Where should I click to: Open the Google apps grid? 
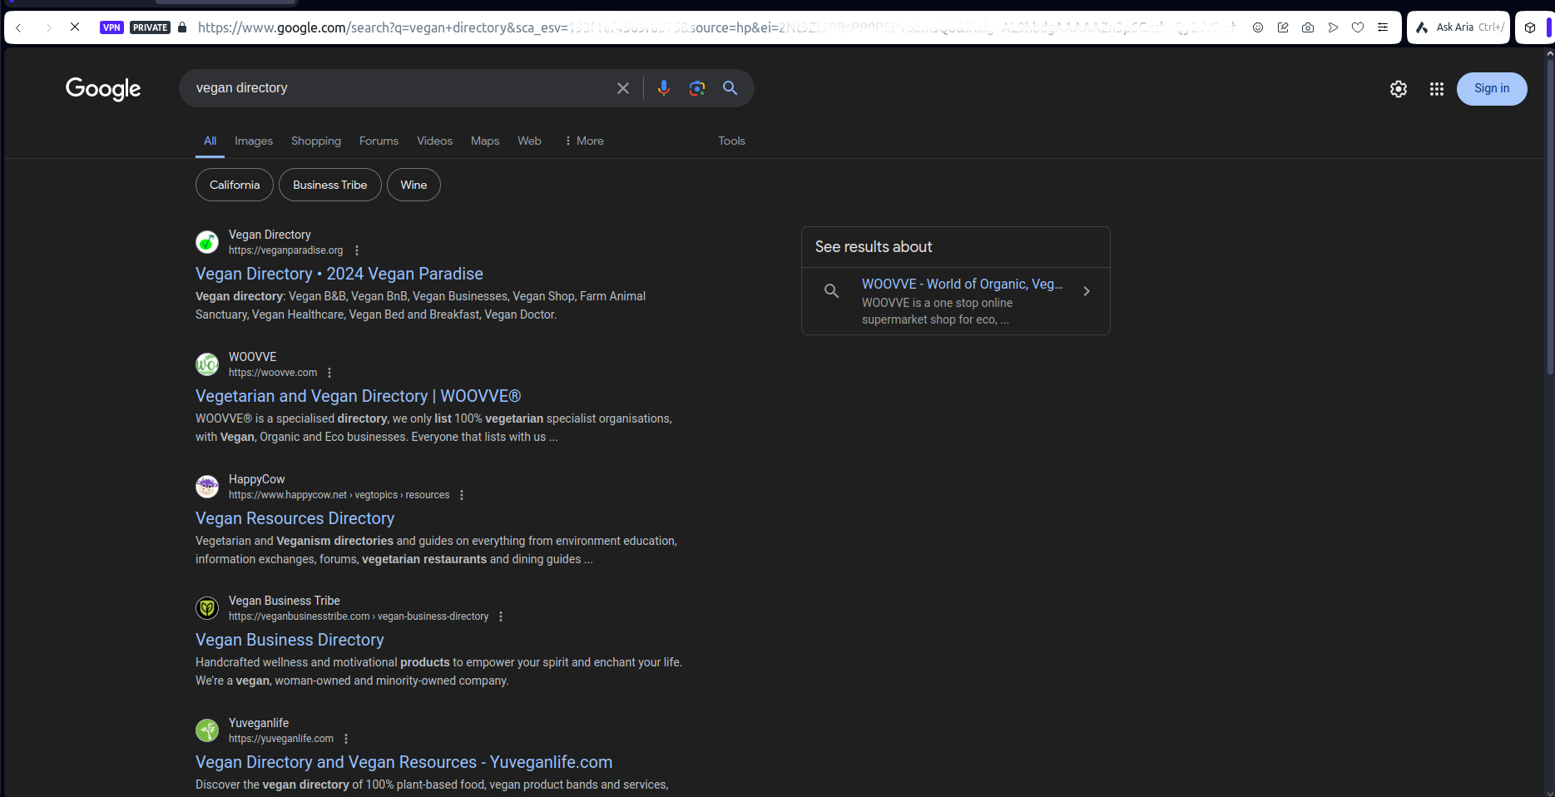[1437, 89]
